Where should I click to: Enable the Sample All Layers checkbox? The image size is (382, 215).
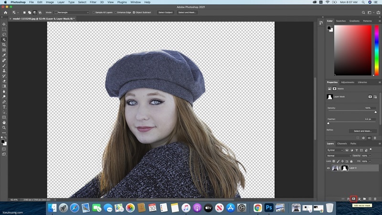pyautogui.click(x=94, y=12)
